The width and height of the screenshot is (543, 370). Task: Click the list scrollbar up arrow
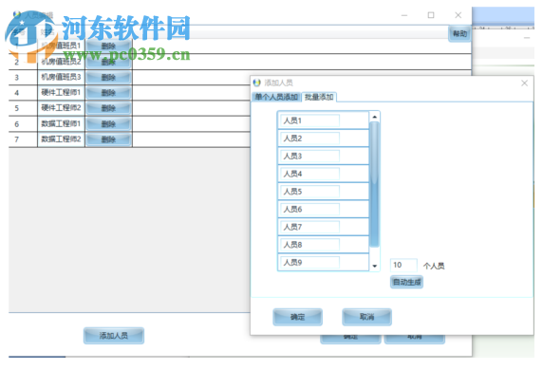[374, 117]
